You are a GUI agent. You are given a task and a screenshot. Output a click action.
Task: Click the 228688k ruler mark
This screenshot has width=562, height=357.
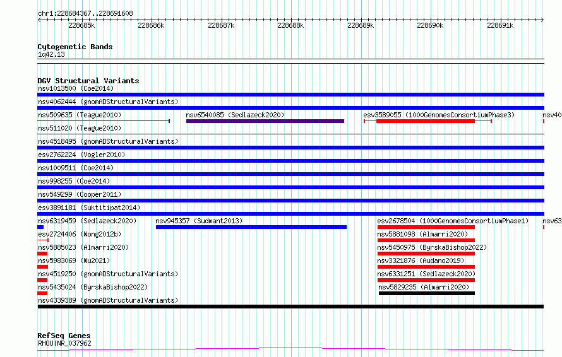point(290,25)
